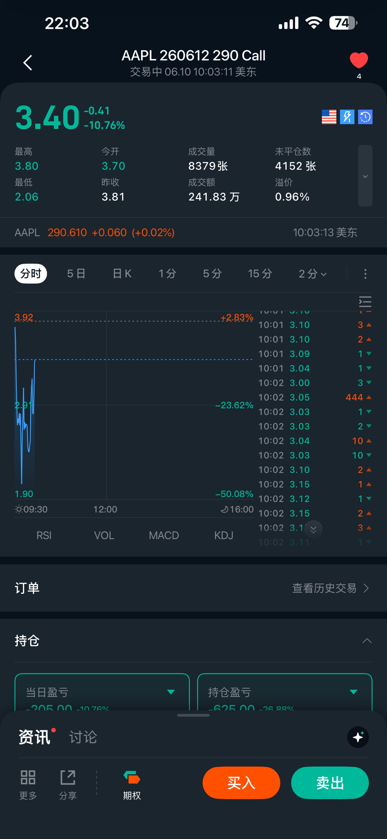The height and width of the screenshot is (839, 387).
Task: Open the 分享 share icon
Action: (68, 784)
